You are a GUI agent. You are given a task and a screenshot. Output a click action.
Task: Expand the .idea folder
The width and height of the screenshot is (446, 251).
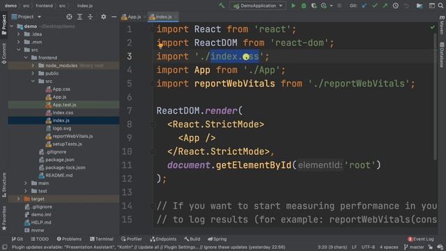pos(19,34)
